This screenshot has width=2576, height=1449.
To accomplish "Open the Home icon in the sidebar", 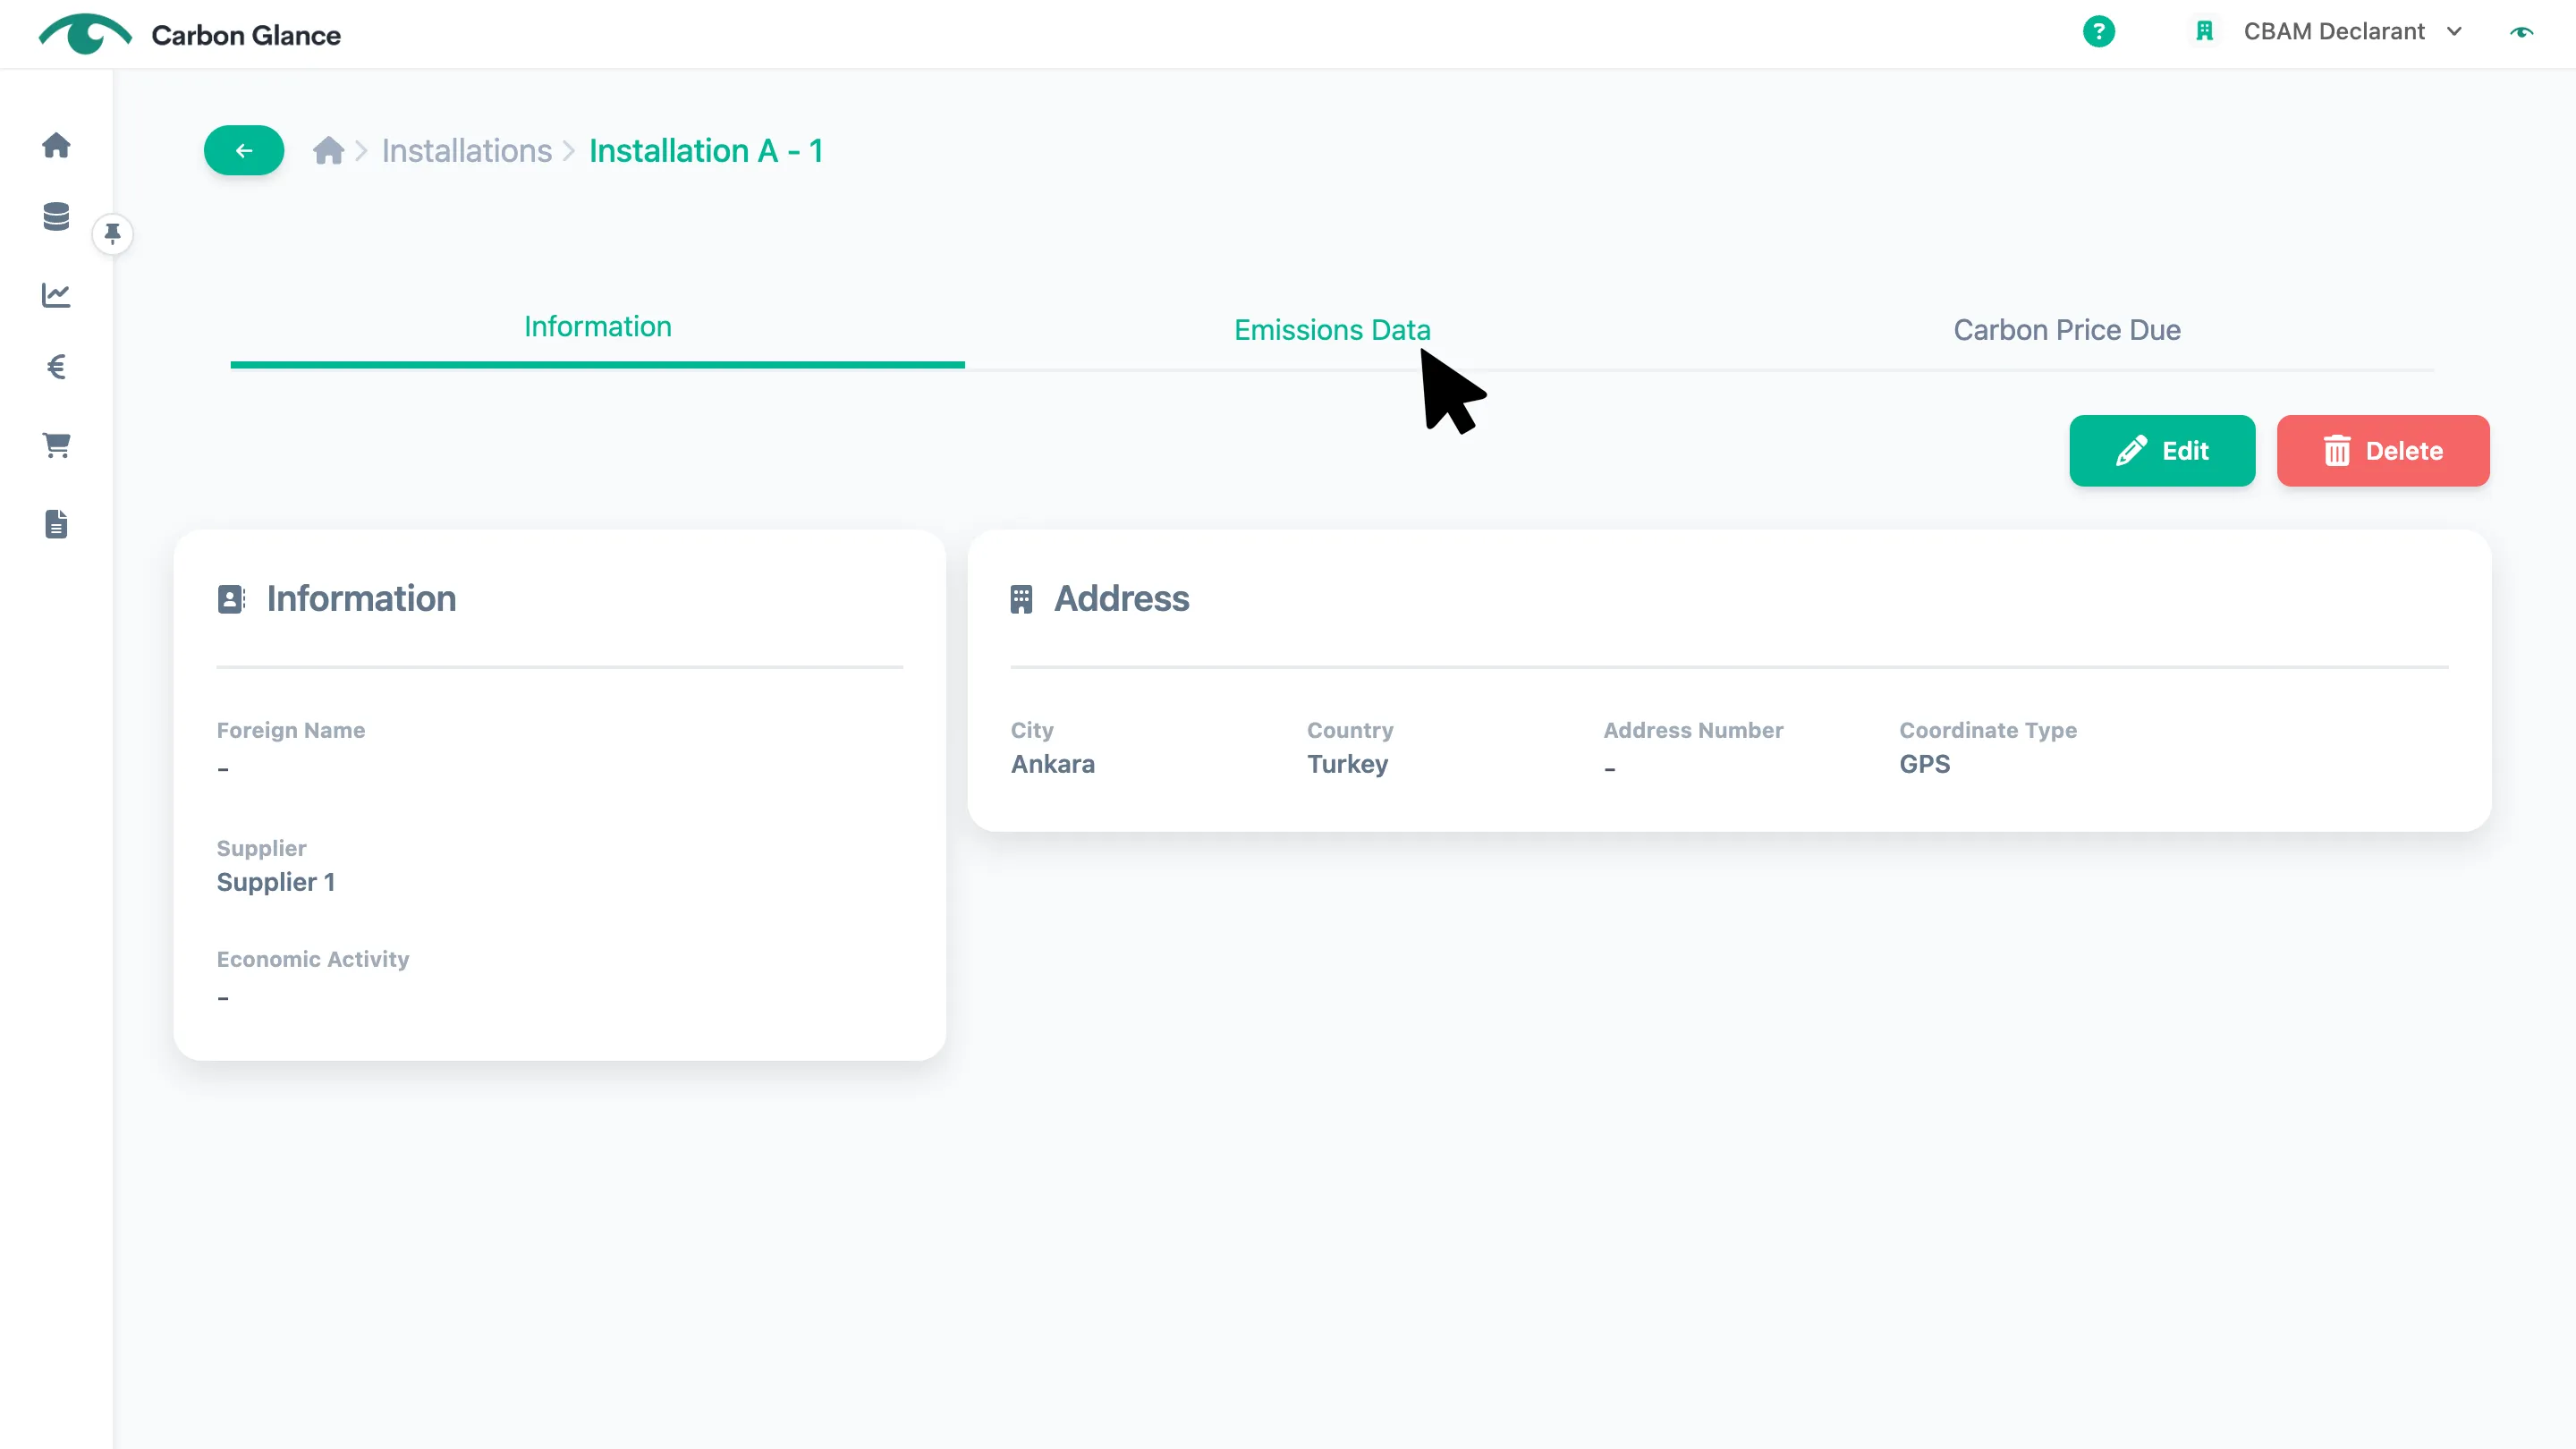I will pyautogui.click(x=56, y=145).
